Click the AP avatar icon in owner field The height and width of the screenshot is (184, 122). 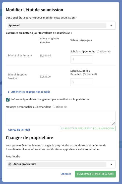click(x=10, y=164)
